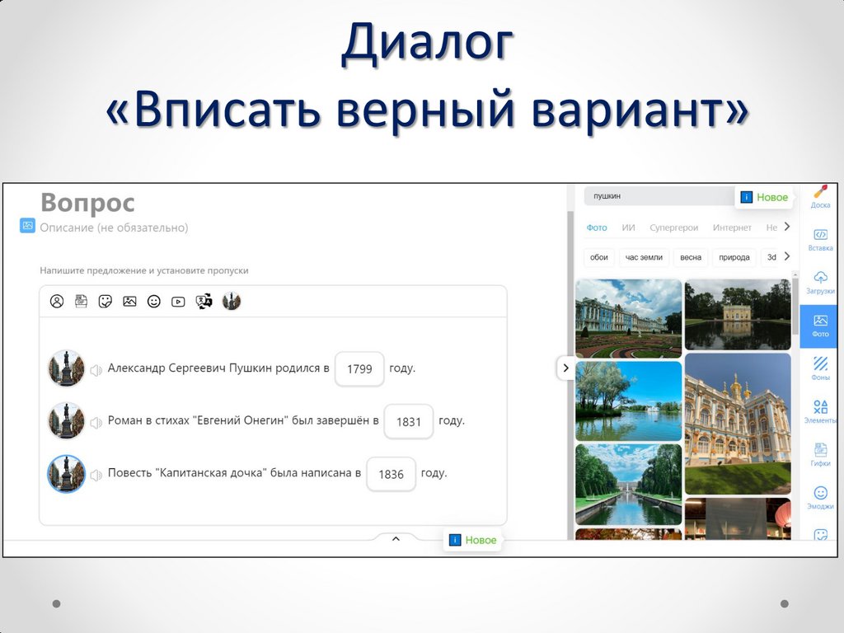
Task: Switch to the Супергерои tab
Action: coord(673,227)
